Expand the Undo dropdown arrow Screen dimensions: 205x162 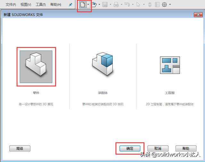click(133, 4)
